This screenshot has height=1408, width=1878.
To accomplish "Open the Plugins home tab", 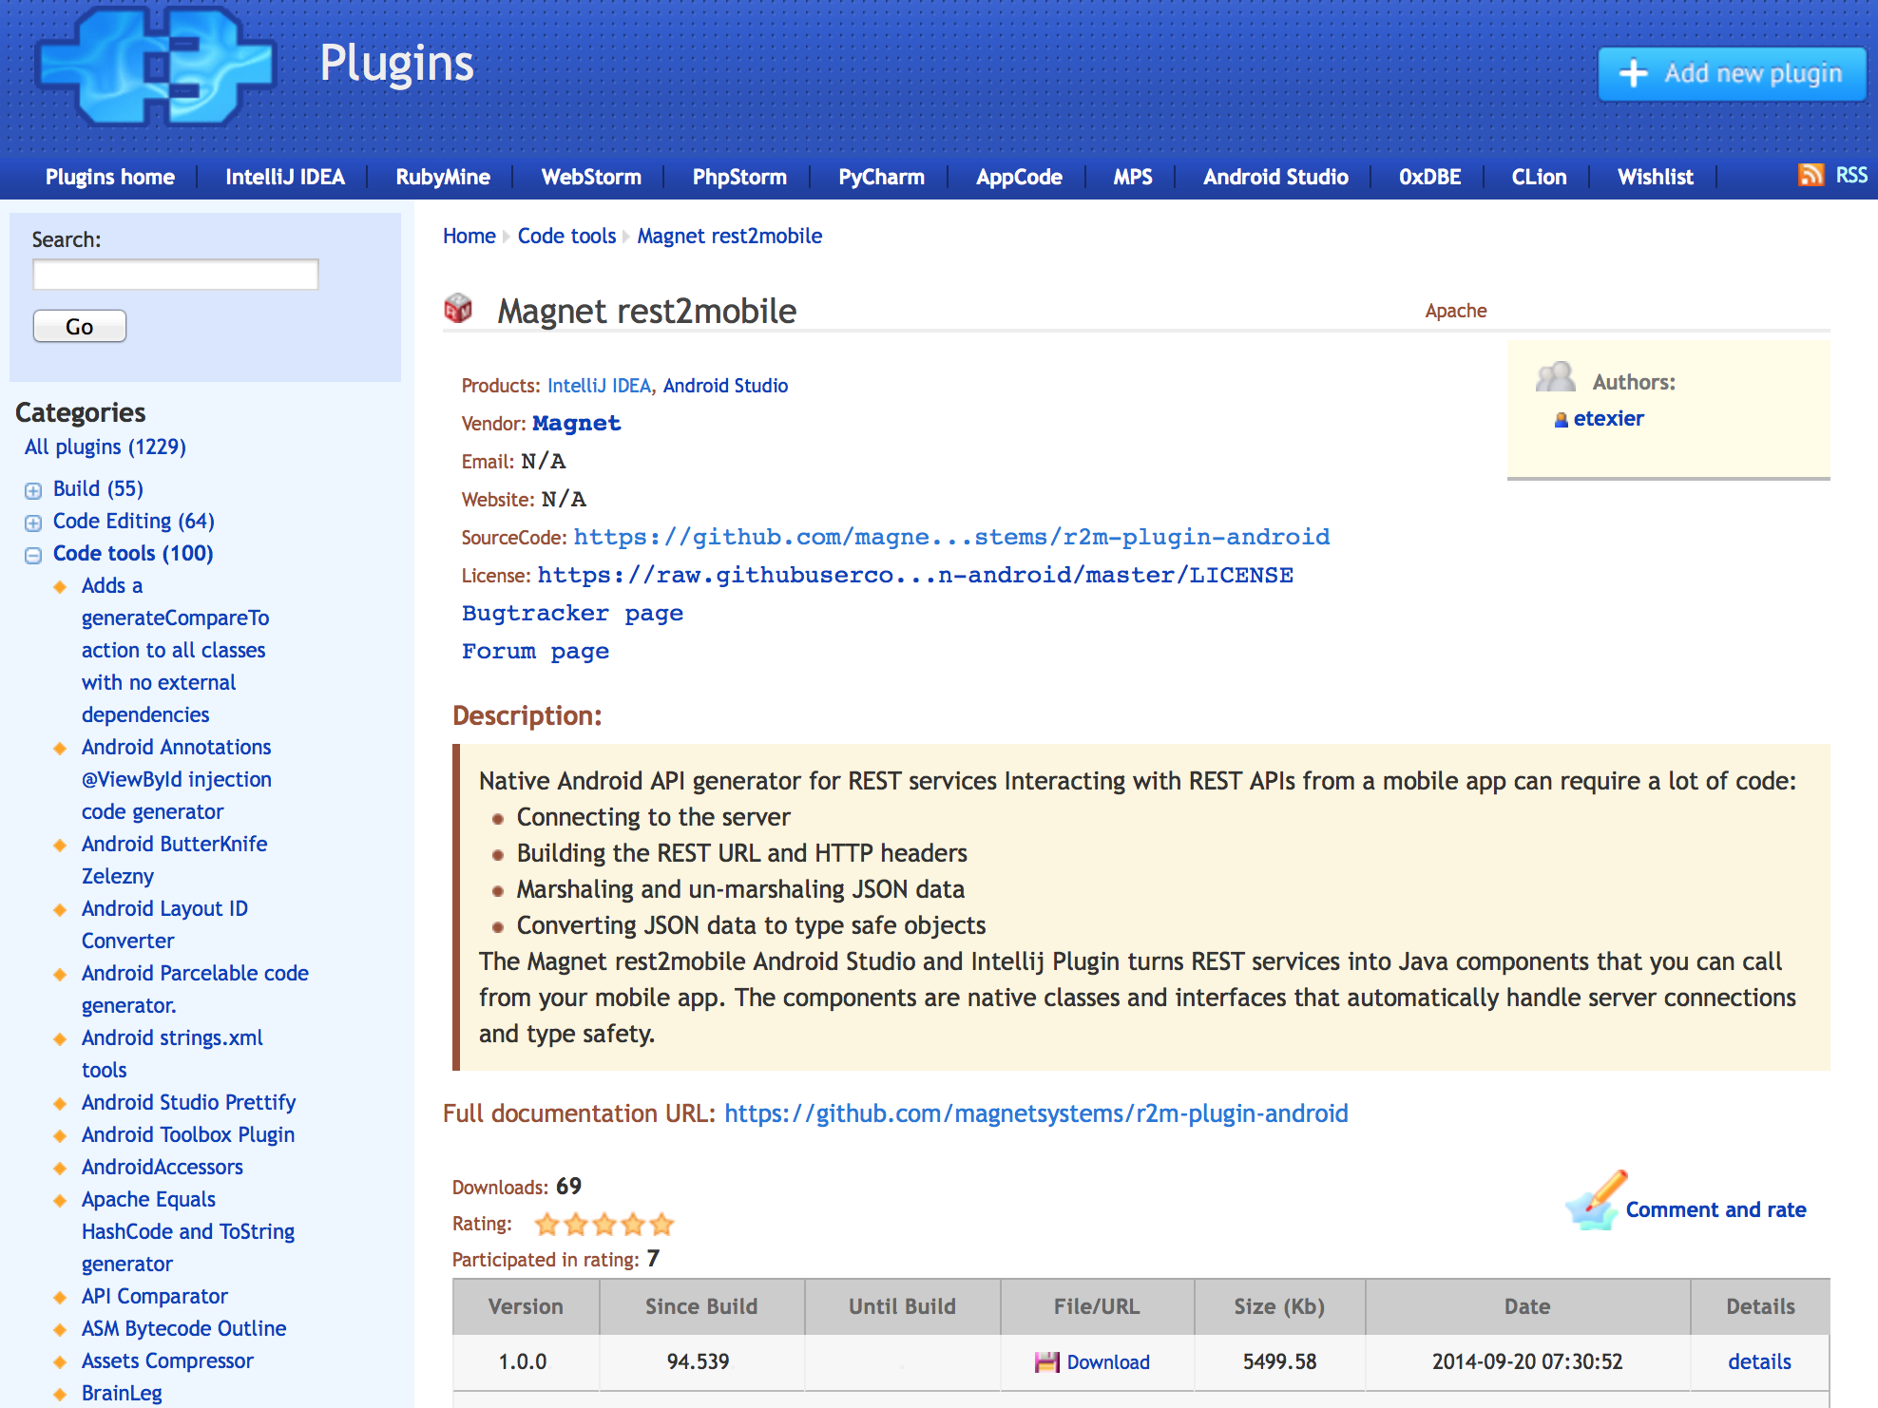I will (x=110, y=177).
